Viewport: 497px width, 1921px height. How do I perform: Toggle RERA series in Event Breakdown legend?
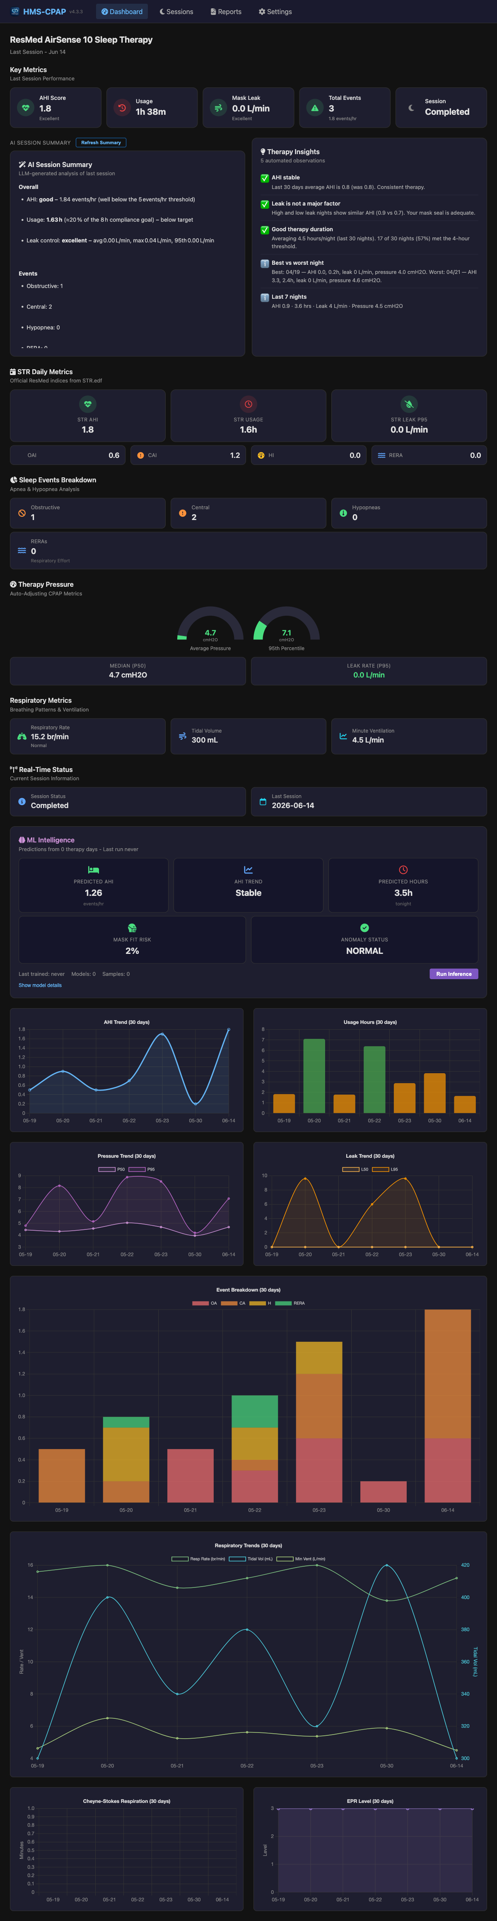[x=290, y=1303]
